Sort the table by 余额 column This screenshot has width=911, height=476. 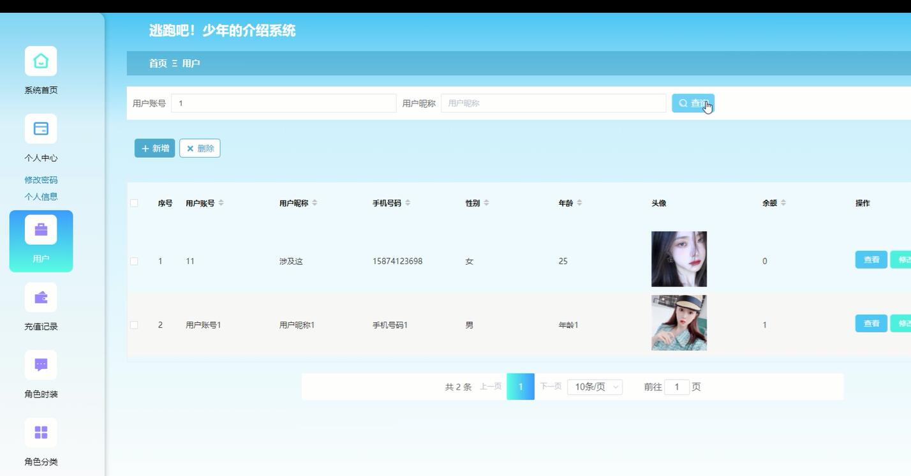click(783, 202)
